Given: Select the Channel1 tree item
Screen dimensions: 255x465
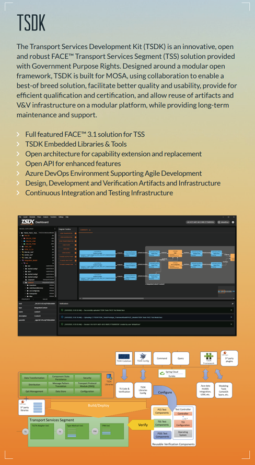Looking at the screenshot, I should [32, 279].
